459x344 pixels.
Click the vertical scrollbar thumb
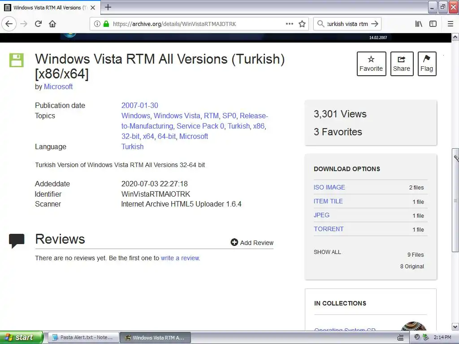455,200
